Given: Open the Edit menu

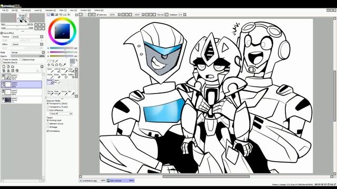Looking at the screenshot, I should pyautogui.click(x=14, y=10).
